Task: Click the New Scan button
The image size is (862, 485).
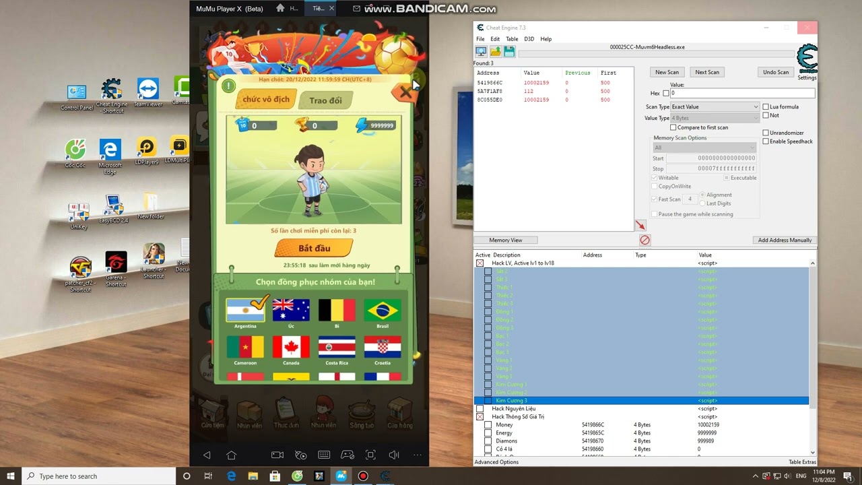Action: [667, 72]
